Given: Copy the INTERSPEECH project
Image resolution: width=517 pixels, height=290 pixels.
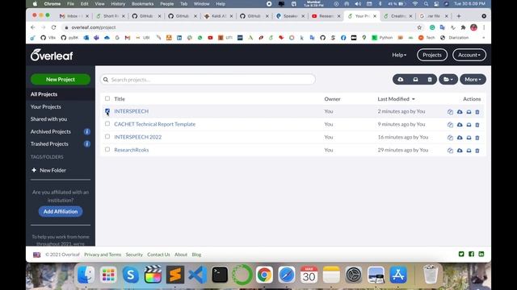Looking at the screenshot, I should [x=450, y=112].
